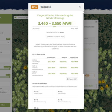Click the dialog scrollbar up arrow
The width and height of the screenshot is (112, 112).
pos(83,12)
